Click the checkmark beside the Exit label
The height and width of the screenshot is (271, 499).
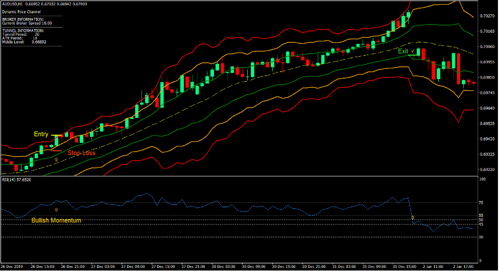click(x=413, y=51)
